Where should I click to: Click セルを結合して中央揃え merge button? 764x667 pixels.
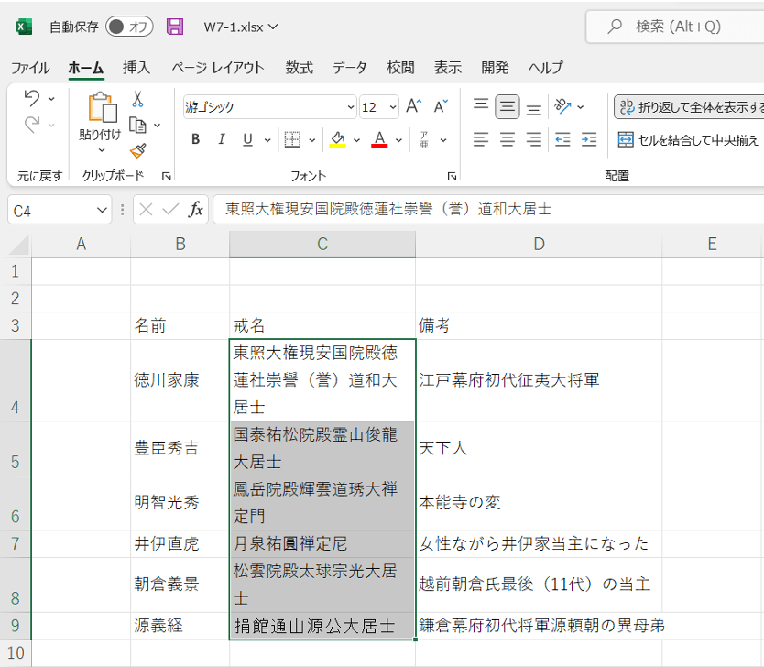(x=689, y=140)
